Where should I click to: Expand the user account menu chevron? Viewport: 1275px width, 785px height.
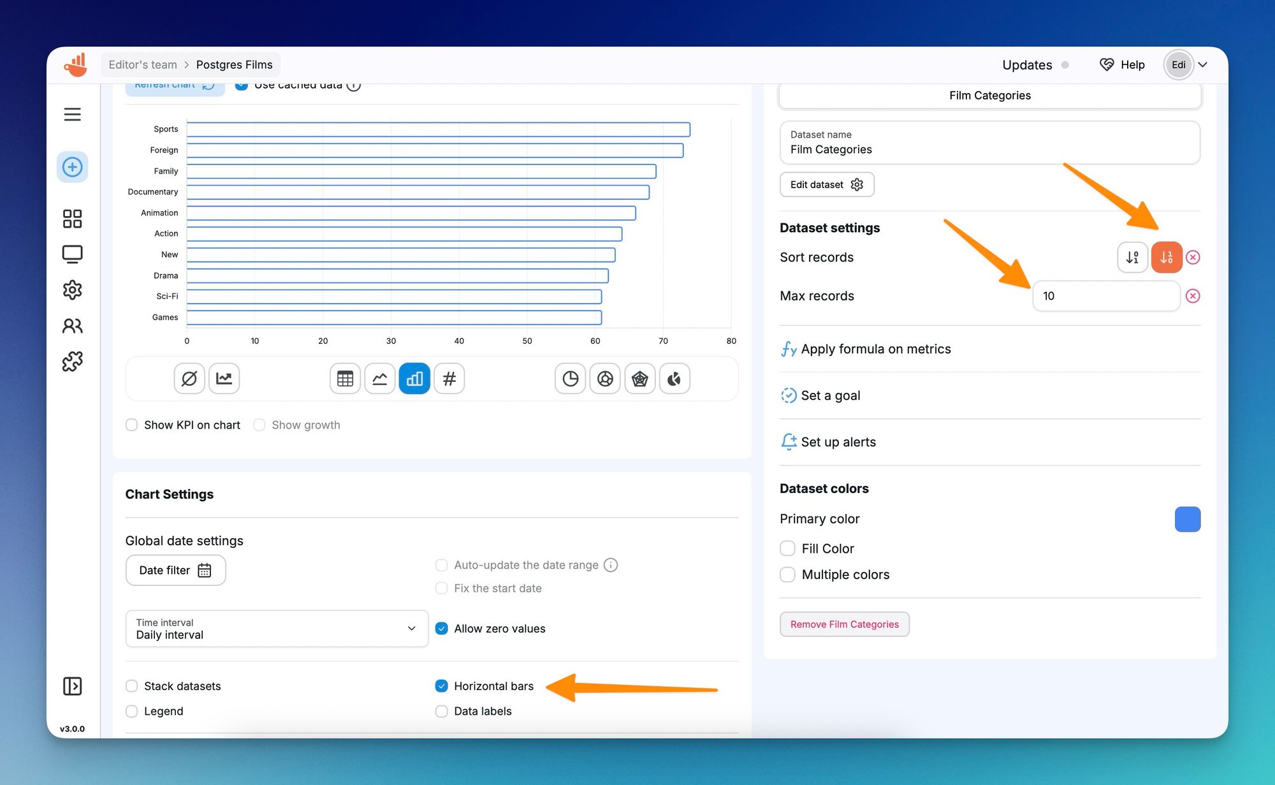coord(1202,64)
